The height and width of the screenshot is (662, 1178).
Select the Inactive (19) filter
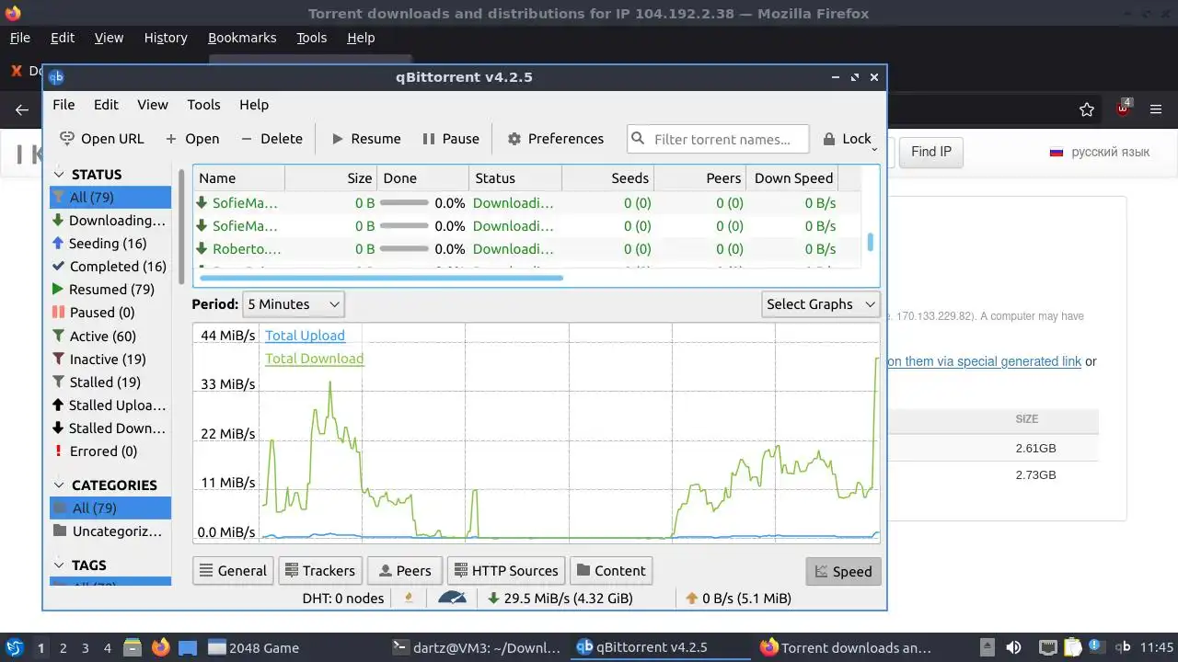110,360
